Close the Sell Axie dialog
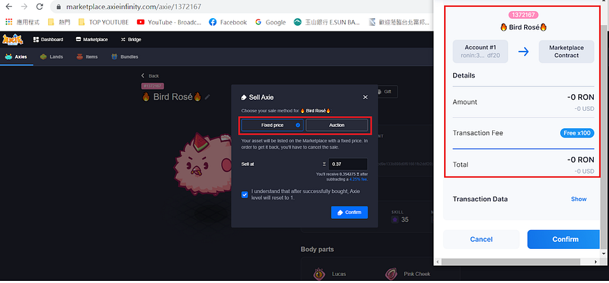Image resolution: width=609 pixels, height=283 pixels. coord(365,97)
